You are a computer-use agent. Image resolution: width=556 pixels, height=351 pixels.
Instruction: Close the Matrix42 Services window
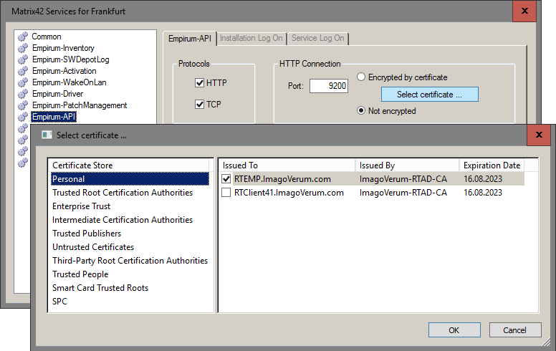click(524, 11)
